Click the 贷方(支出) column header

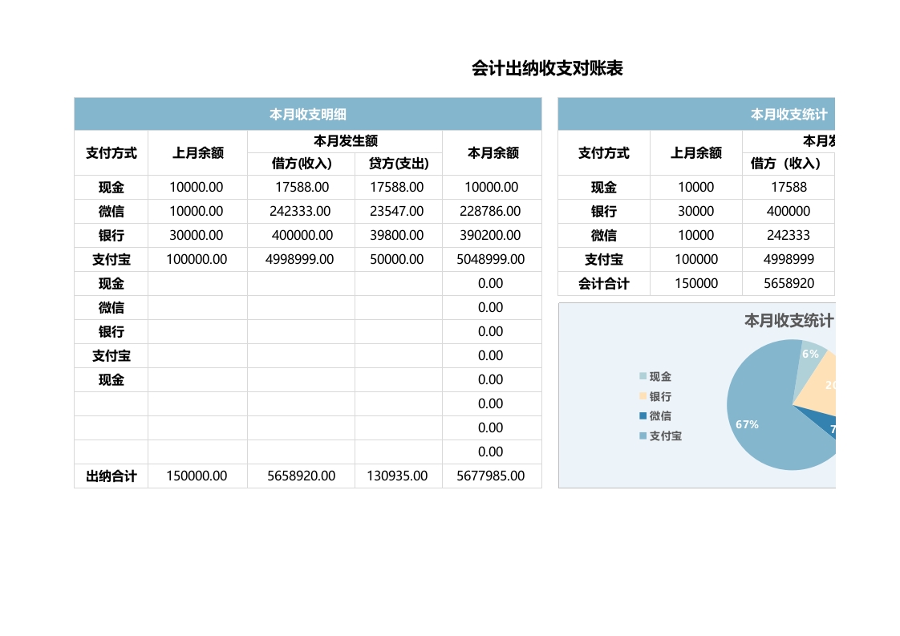tap(398, 164)
